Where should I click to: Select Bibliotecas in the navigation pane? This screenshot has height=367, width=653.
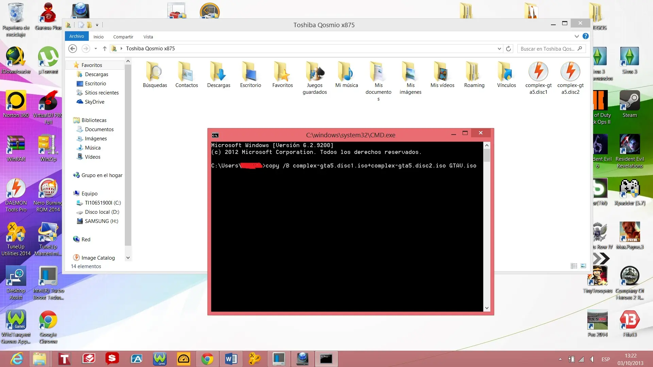pyautogui.click(x=94, y=120)
